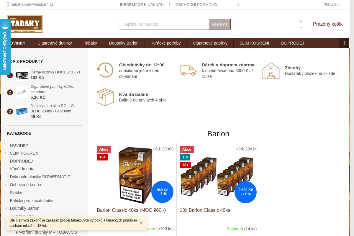The width and height of the screenshot is (354, 236).
Task: Open Cigaretové papírky Vážka standard link
Action: 53,89
